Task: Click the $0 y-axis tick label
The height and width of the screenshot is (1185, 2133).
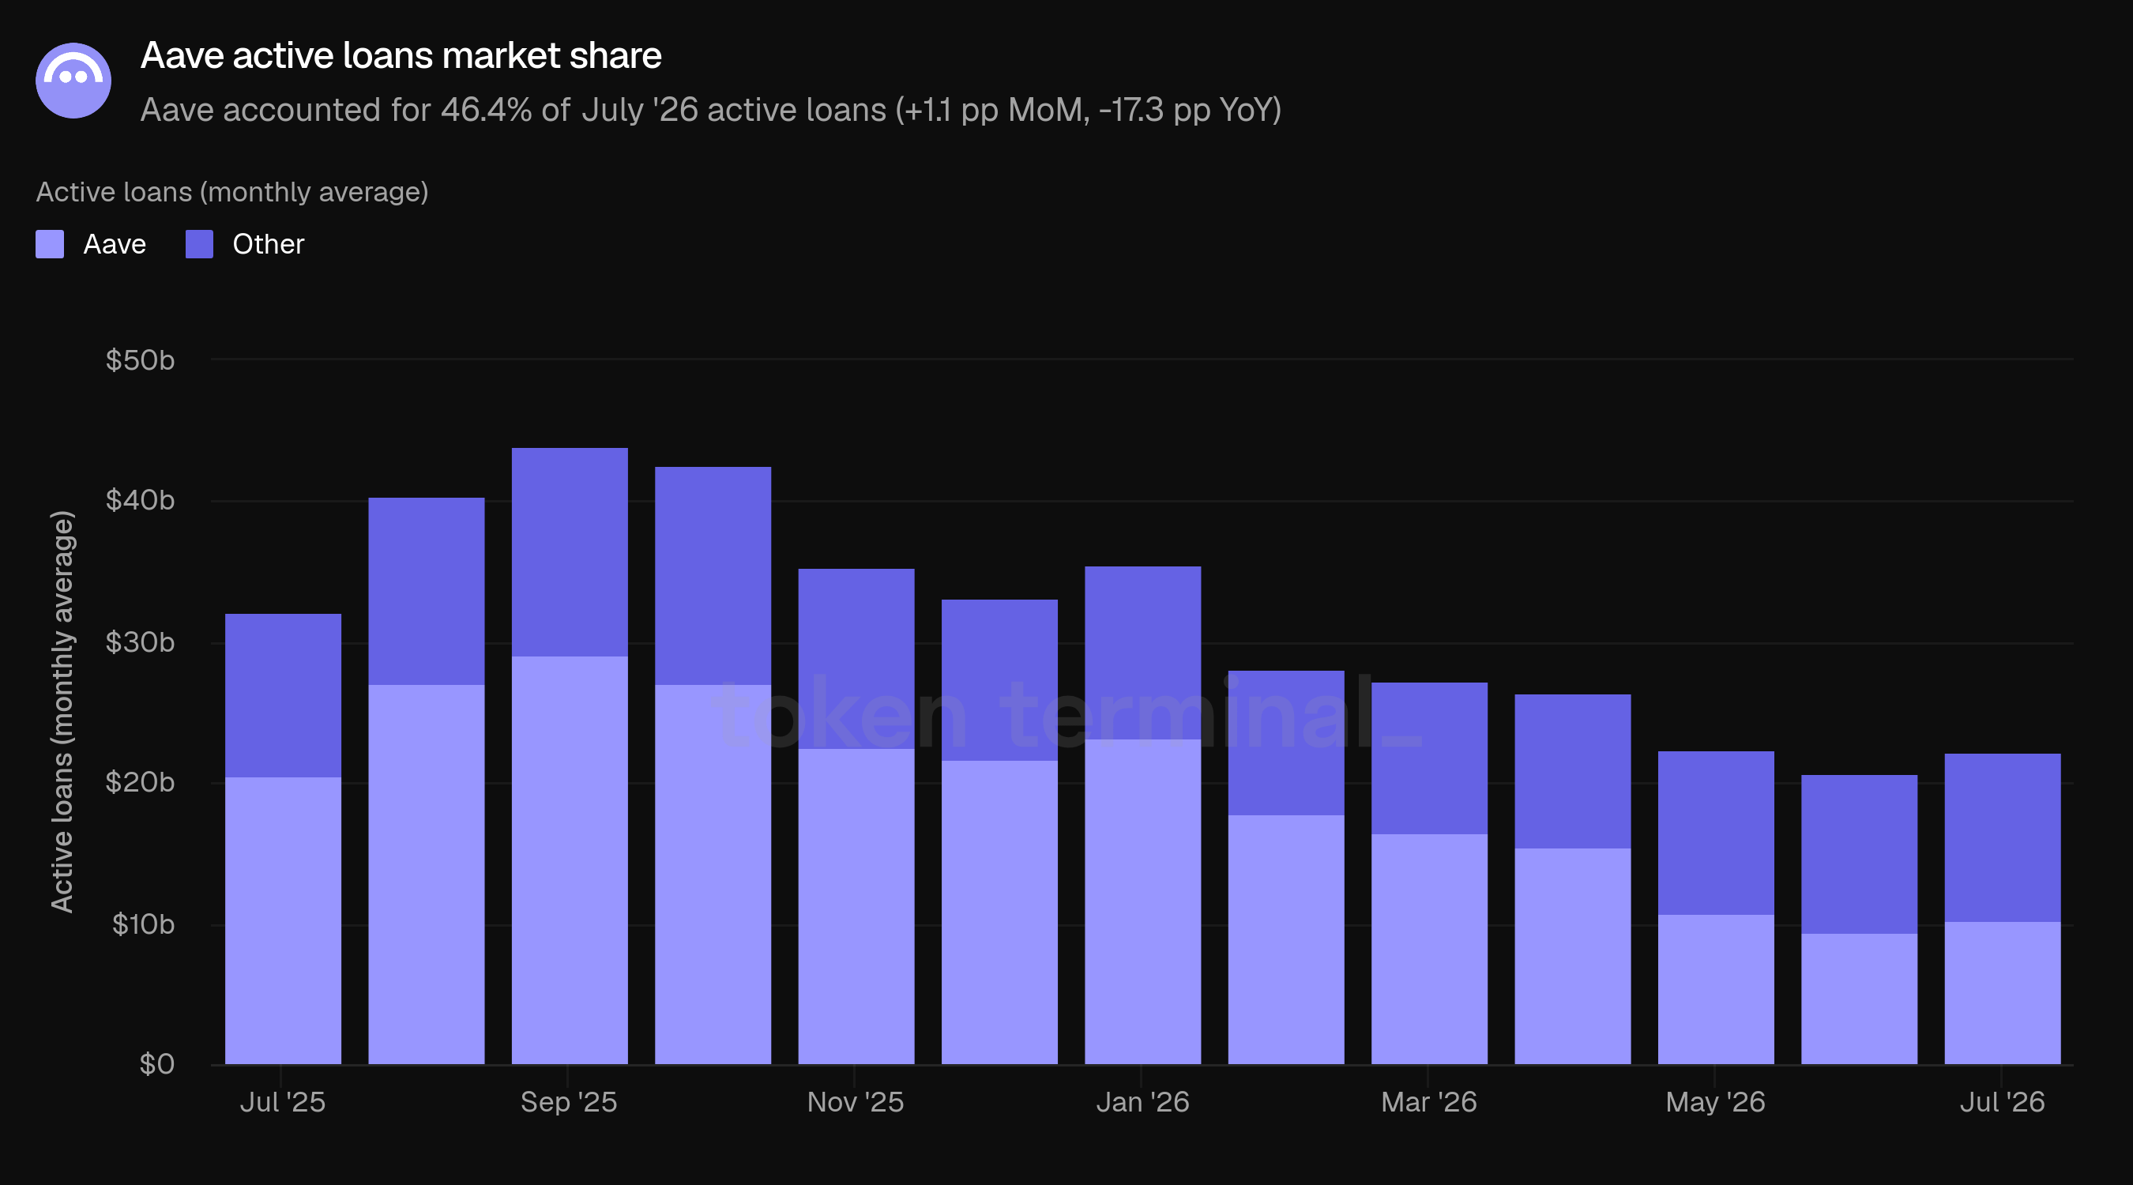Action: point(157,1064)
